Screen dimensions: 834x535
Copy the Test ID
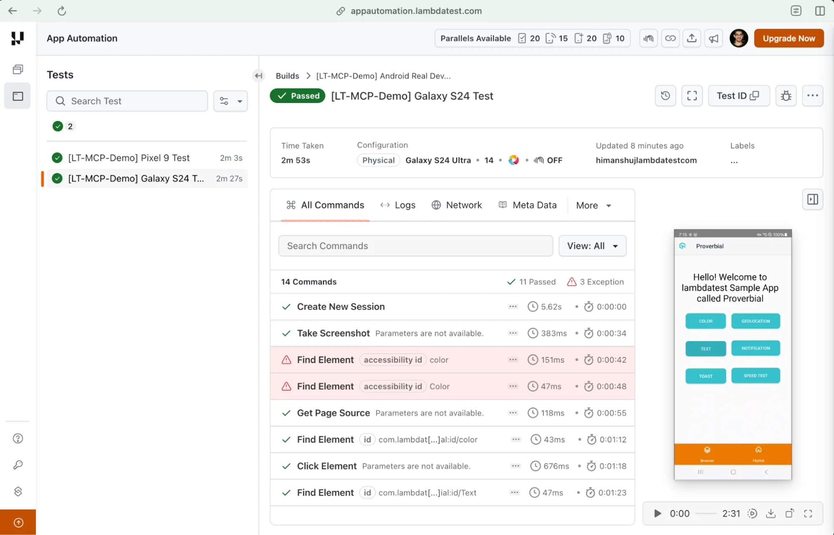point(738,96)
